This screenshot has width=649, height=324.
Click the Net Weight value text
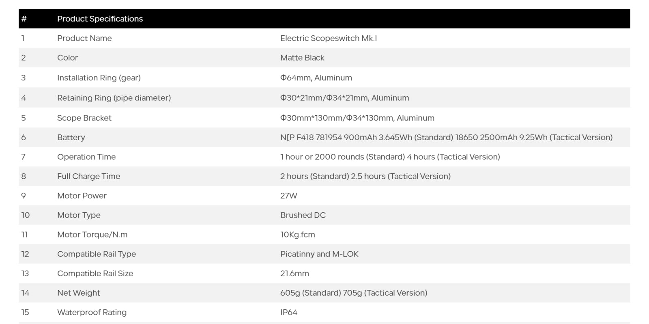[353, 293]
